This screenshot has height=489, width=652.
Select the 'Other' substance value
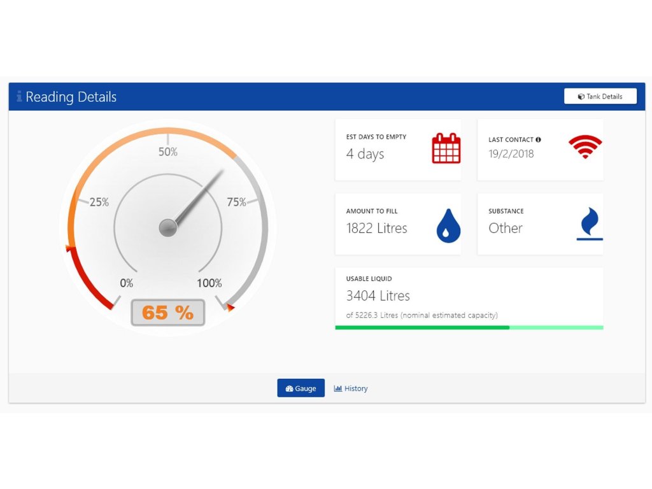pos(505,228)
